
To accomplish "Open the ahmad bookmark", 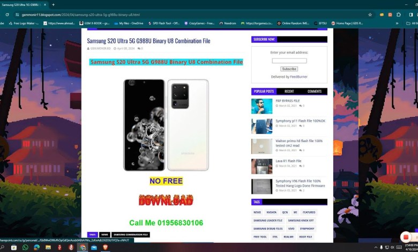I will [x=59, y=23].
